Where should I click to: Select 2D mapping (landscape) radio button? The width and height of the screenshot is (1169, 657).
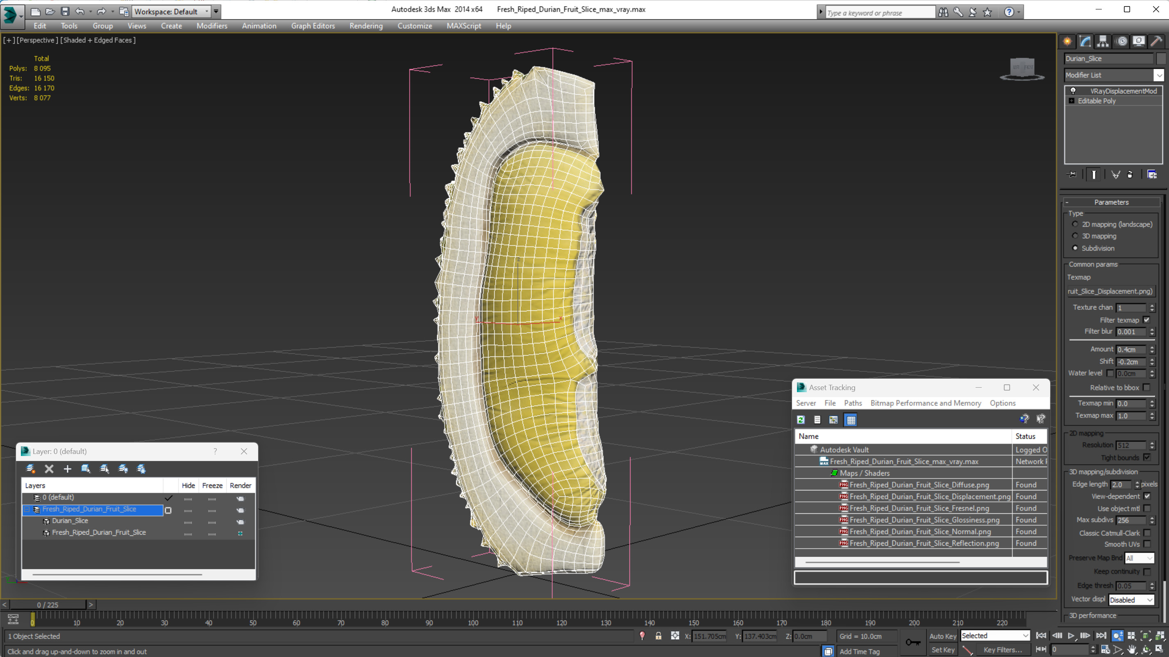click(1075, 224)
